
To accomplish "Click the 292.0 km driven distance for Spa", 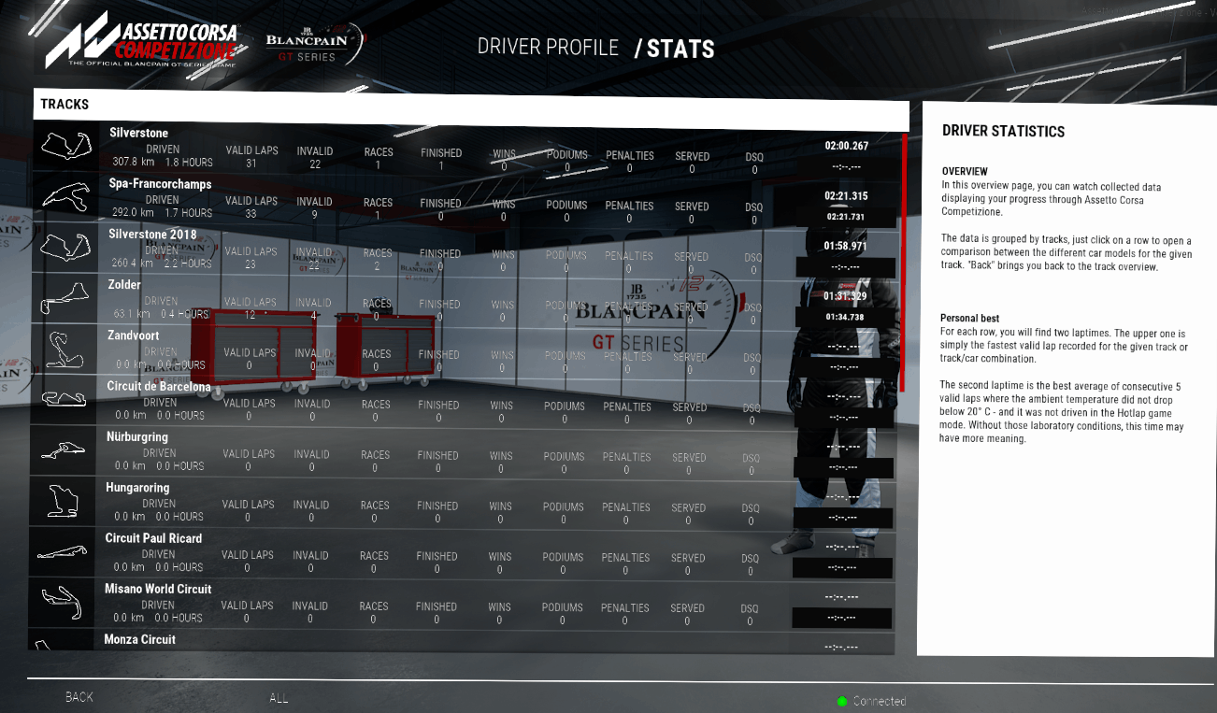I will tap(132, 213).
